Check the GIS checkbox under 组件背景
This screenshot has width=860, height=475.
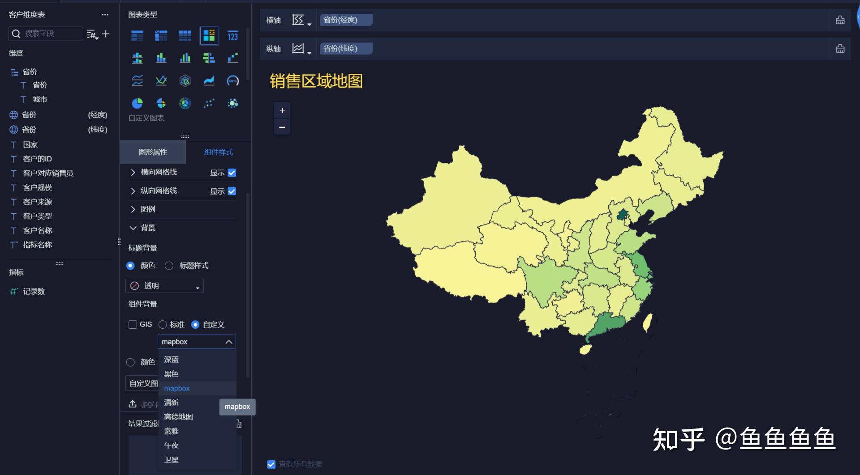(133, 324)
